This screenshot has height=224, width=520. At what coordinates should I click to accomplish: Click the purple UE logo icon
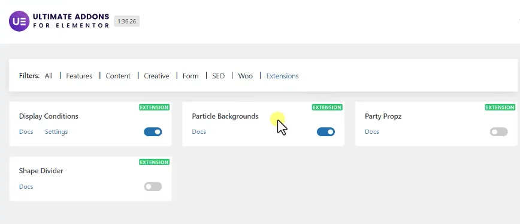(19, 21)
